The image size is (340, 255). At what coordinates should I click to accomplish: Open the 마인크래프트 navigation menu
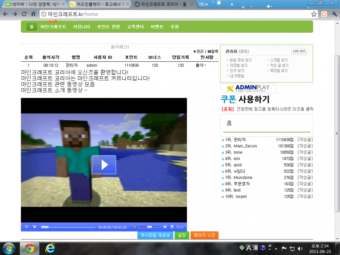53,27
